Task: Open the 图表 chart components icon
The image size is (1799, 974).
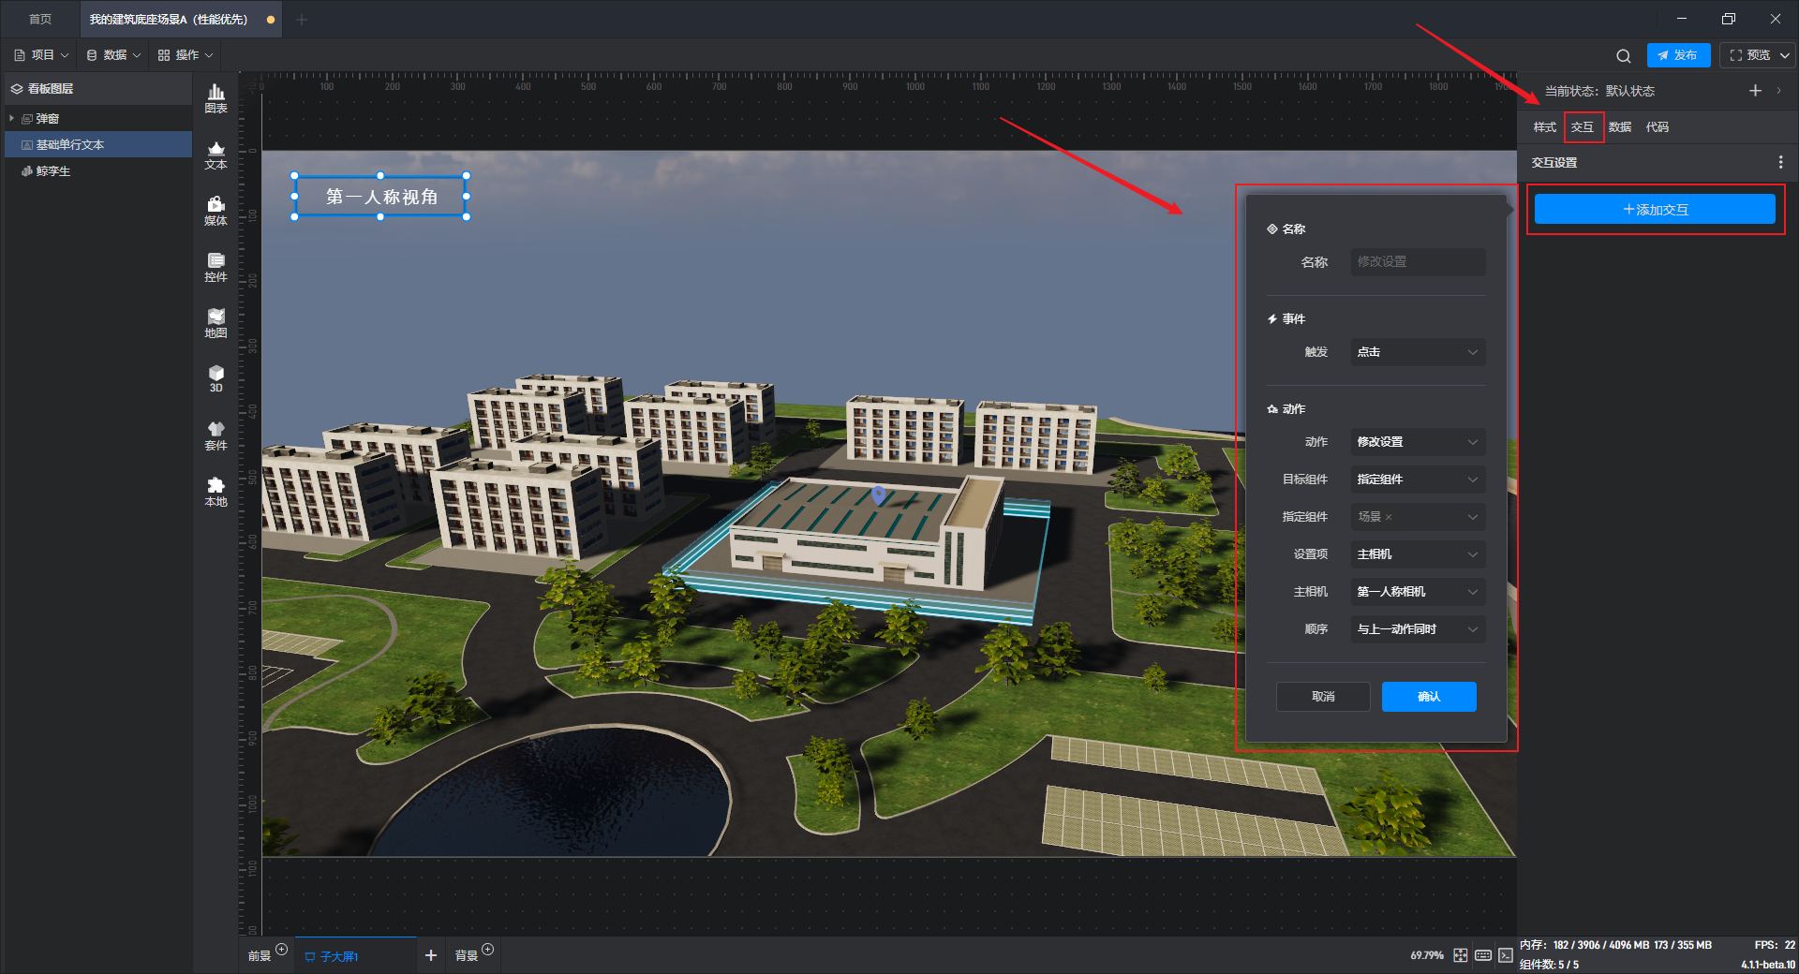Action: (216, 97)
